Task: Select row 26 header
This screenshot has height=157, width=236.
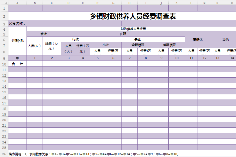Action: click(x=3, y=154)
